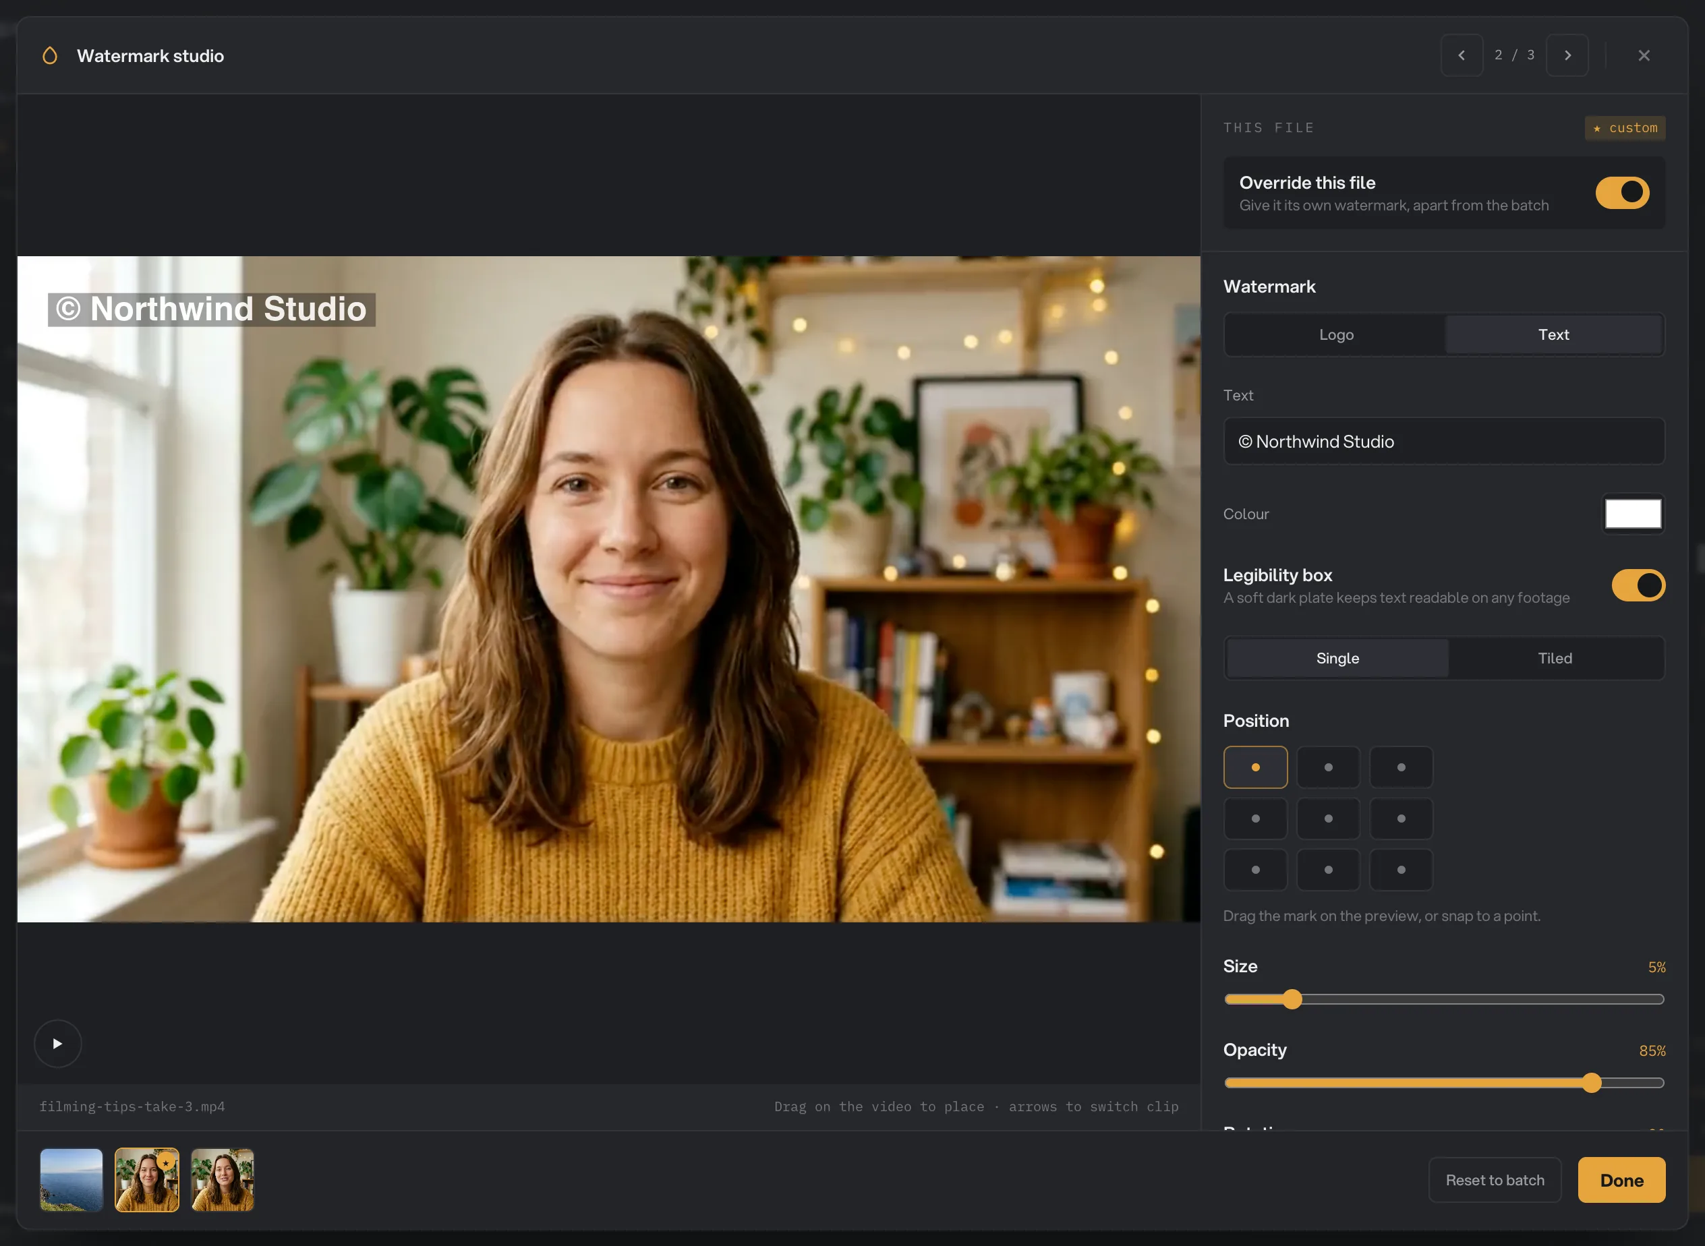This screenshot has height=1246, width=1705.
Task: Click the Size slider handle
Action: (x=1292, y=999)
